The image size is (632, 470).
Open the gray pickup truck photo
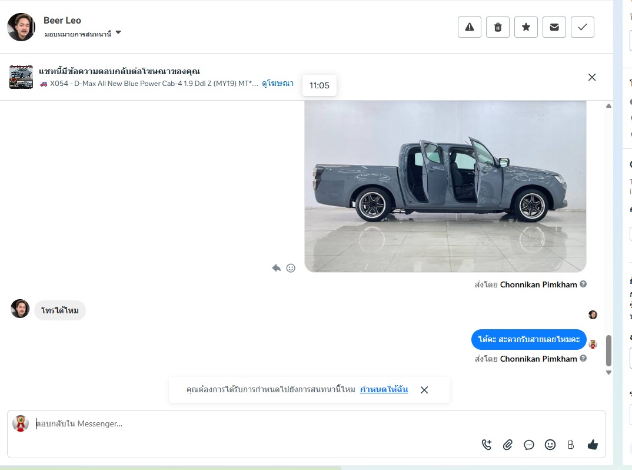pos(445,186)
